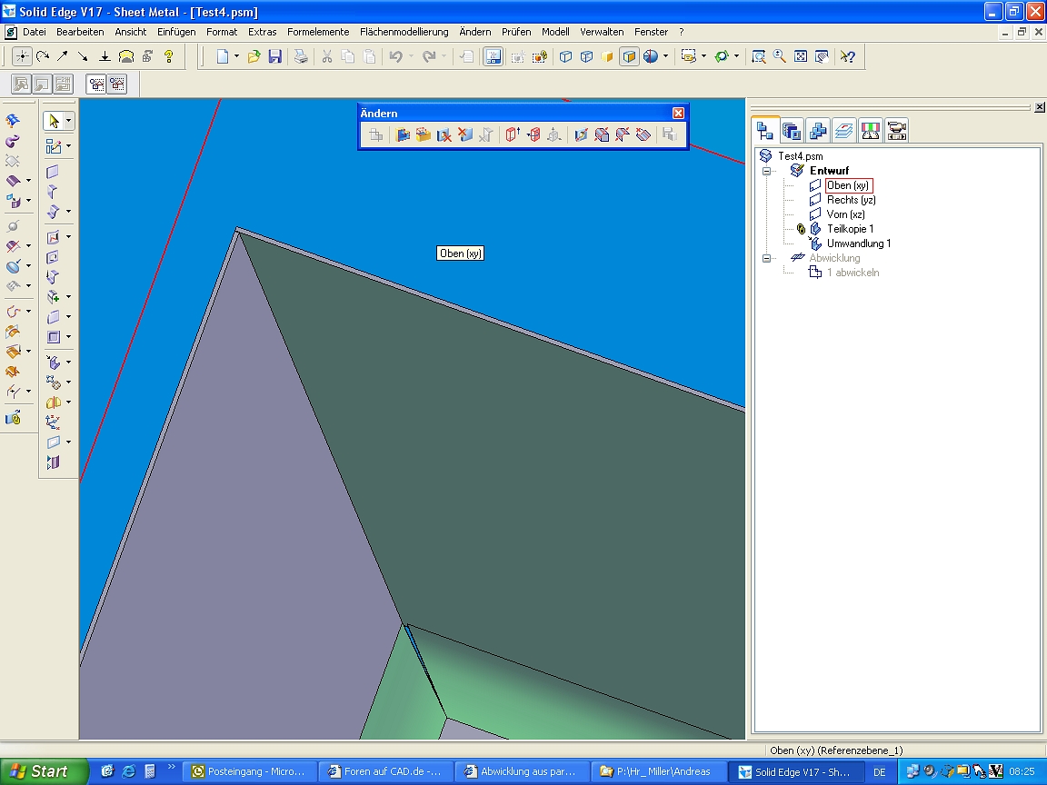Select Oben (xy) in the feature tree
Viewport: 1047px width, 785px height.
tap(847, 185)
